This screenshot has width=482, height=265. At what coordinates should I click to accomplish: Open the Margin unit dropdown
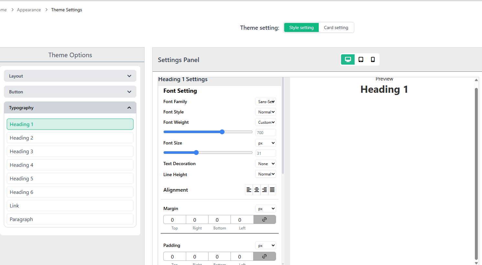pos(266,208)
